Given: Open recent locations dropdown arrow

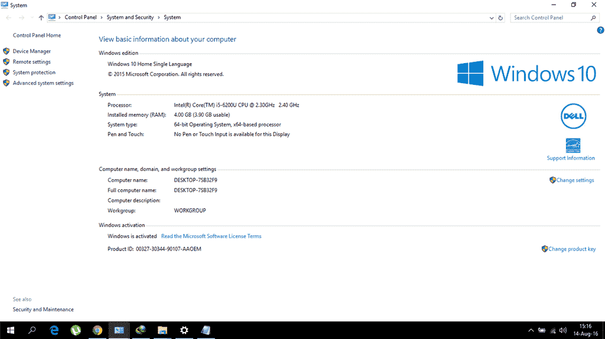Looking at the screenshot, I should [x=32, y=18].
